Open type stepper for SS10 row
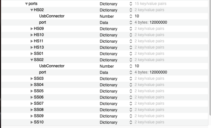 pyautogui.click(x=131, y=122)
